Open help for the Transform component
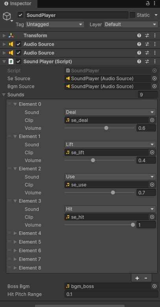Viewport: 160px width, 307px height. click(139, 35)
